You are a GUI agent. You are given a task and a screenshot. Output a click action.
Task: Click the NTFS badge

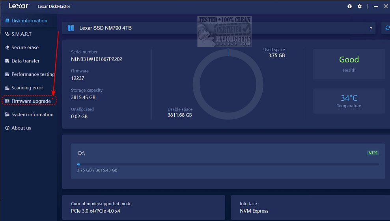click(373, 153)
